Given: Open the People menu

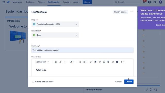Looking at the screenshot, I should pos(67,2).
